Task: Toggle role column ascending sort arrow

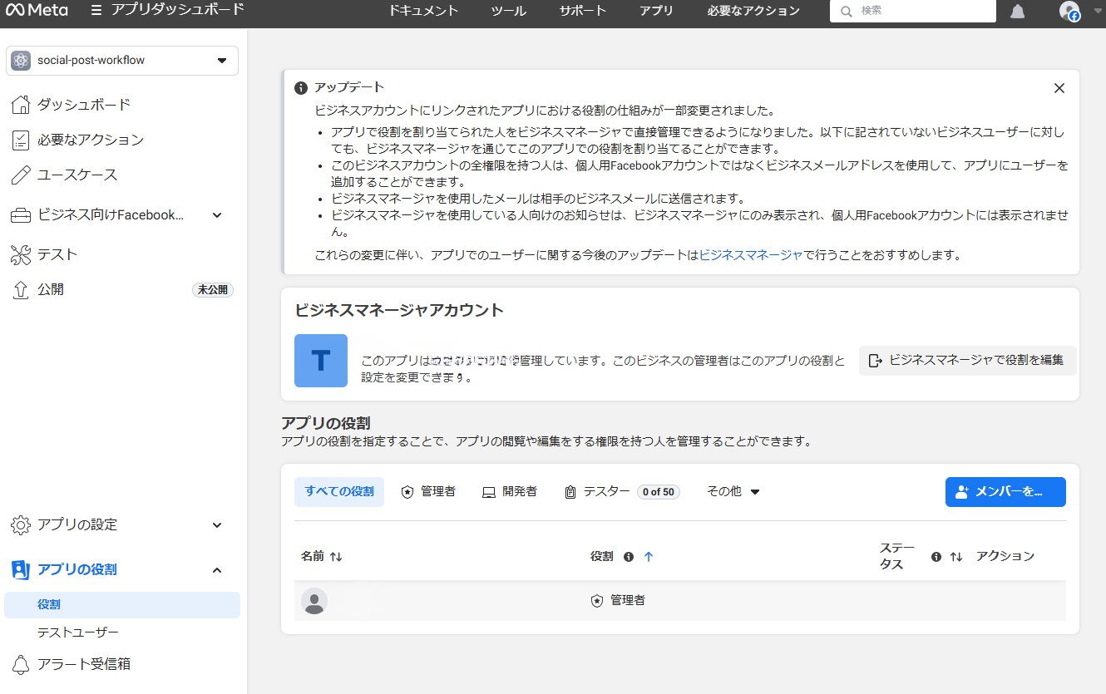Action: click(649, 557)
